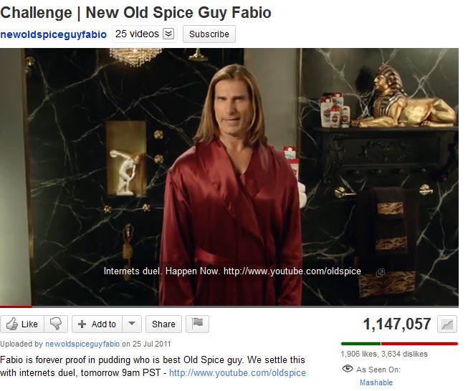Seek along the video progress bar
The width and height of the screenshot is (468, 391).
[229, 306]
